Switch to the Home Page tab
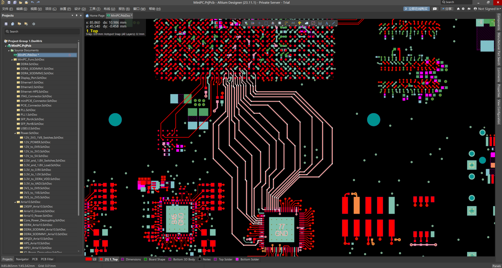 (95, 16)
